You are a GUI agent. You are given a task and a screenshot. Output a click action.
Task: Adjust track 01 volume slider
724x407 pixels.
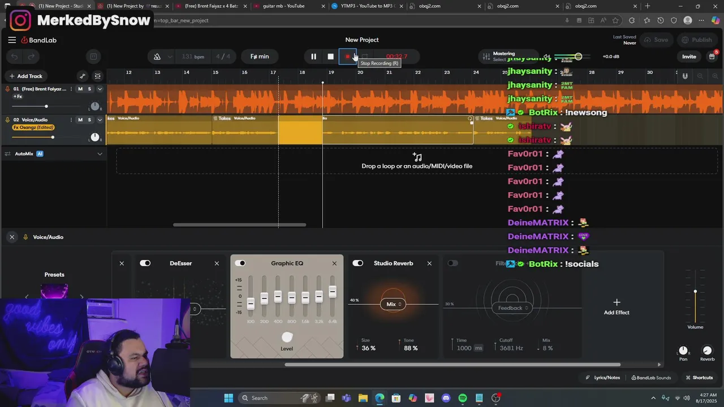(x=46, y=106)
